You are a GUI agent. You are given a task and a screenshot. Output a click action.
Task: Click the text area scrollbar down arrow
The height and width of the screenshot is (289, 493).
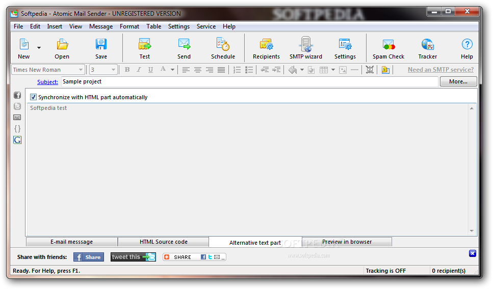click(x=472, y=231)
